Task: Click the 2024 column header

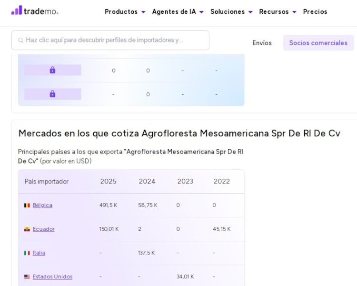Action: (x=147, y=182)
